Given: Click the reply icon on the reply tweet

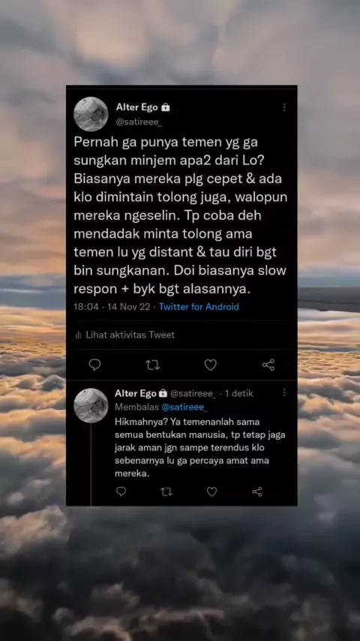Looking at the screenshot, I should 121,492.
